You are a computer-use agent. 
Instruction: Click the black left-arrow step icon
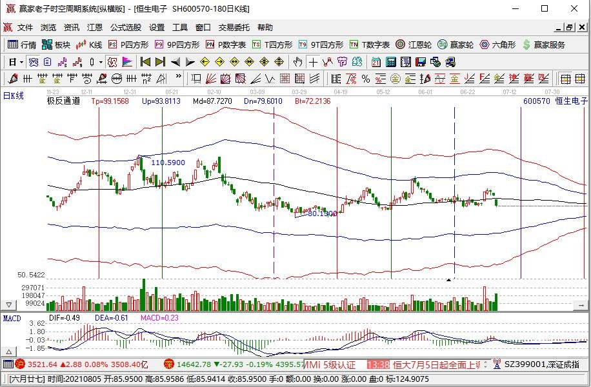tap(175, 62)
